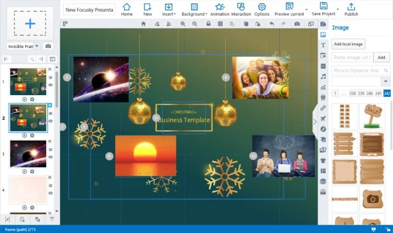Image resolution: width=393 pixels, height=233 pixels.
Task: Click the Add local image button
Action: [349, 44]
